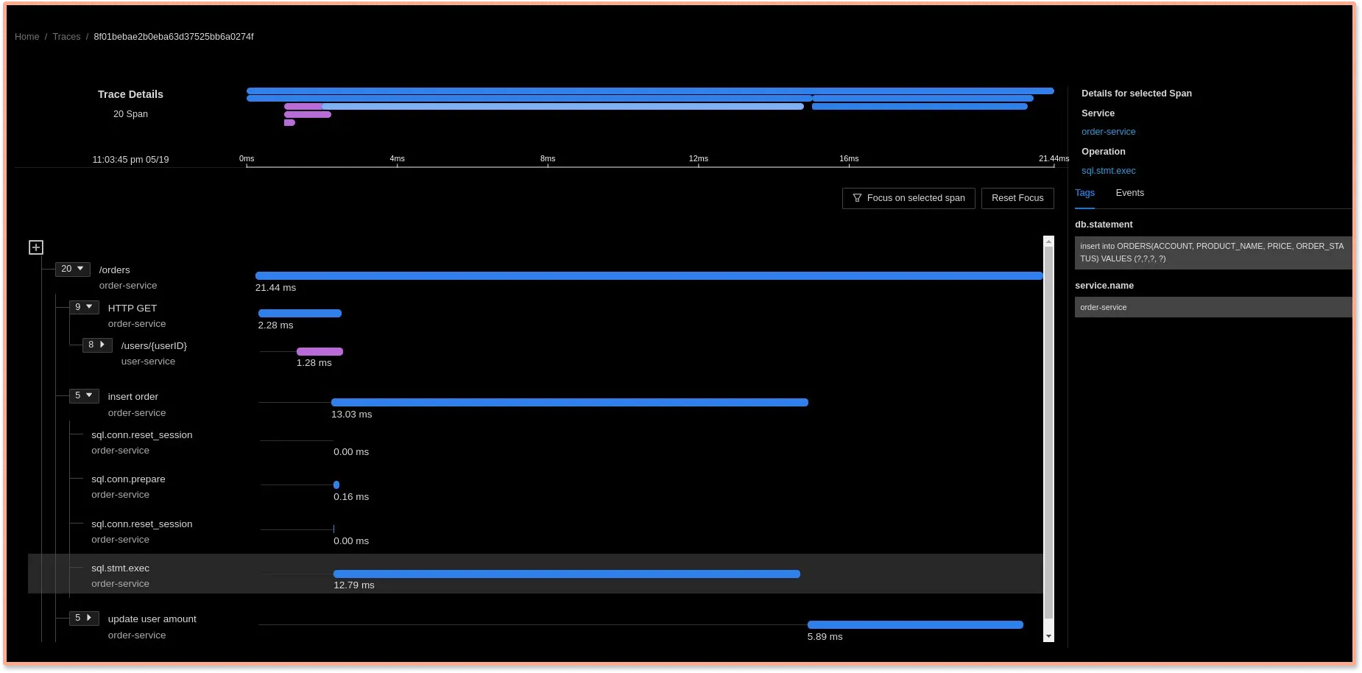Expand the update user amount span
1362x673 pixels.
(84, 618)
